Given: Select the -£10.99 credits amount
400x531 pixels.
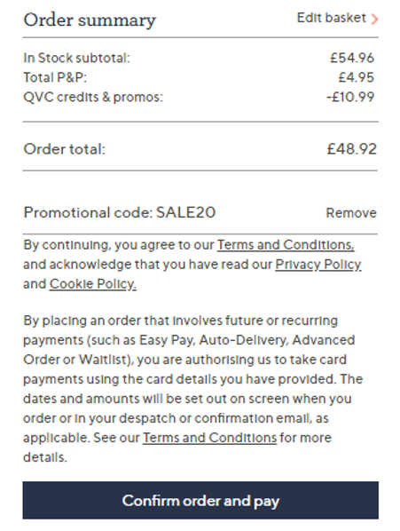Looking at the screenshot, I should [x=350, y=97].
